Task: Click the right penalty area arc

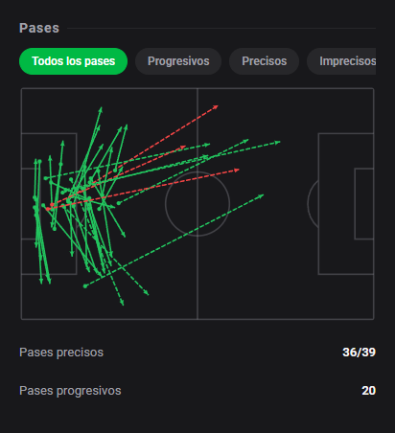Action: coord(313,204)
